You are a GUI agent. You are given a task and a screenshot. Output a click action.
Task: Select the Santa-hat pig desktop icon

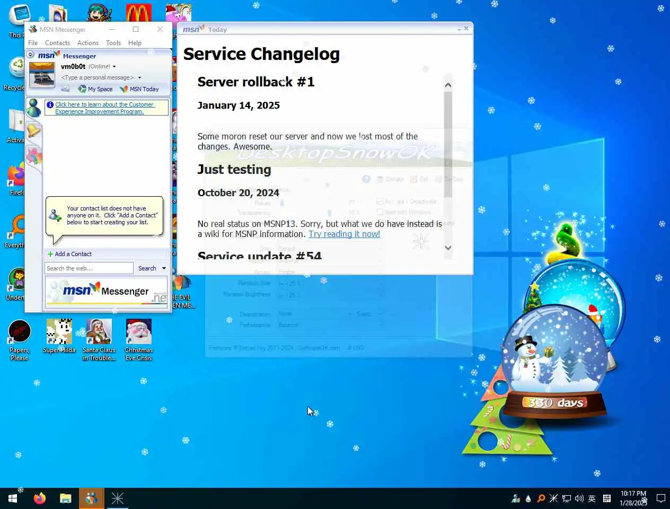point(179,13)
